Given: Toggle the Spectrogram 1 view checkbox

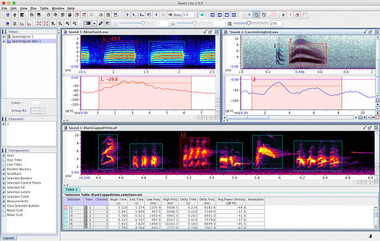Looking at the screenshot, I should [4, 36].
